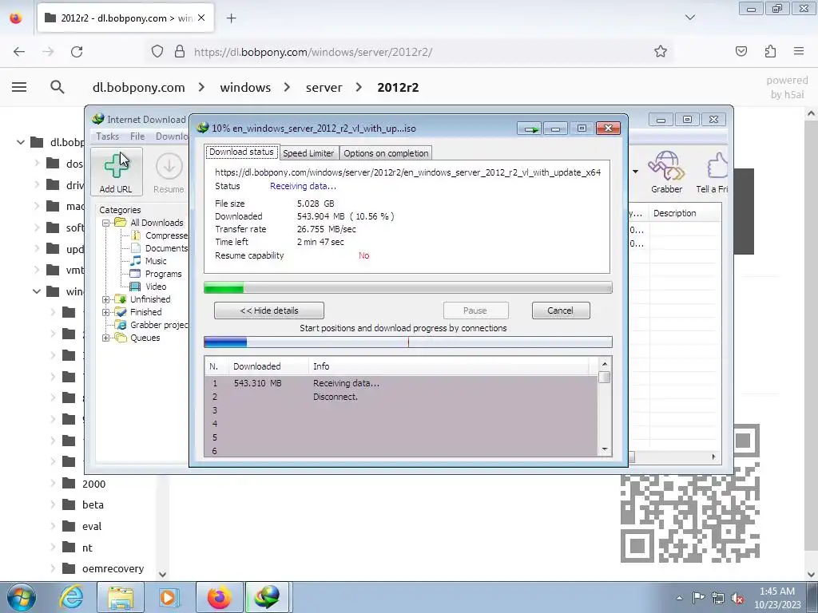Go to server breadcrumb link
The image size is (818, 613).
(324, 87)
